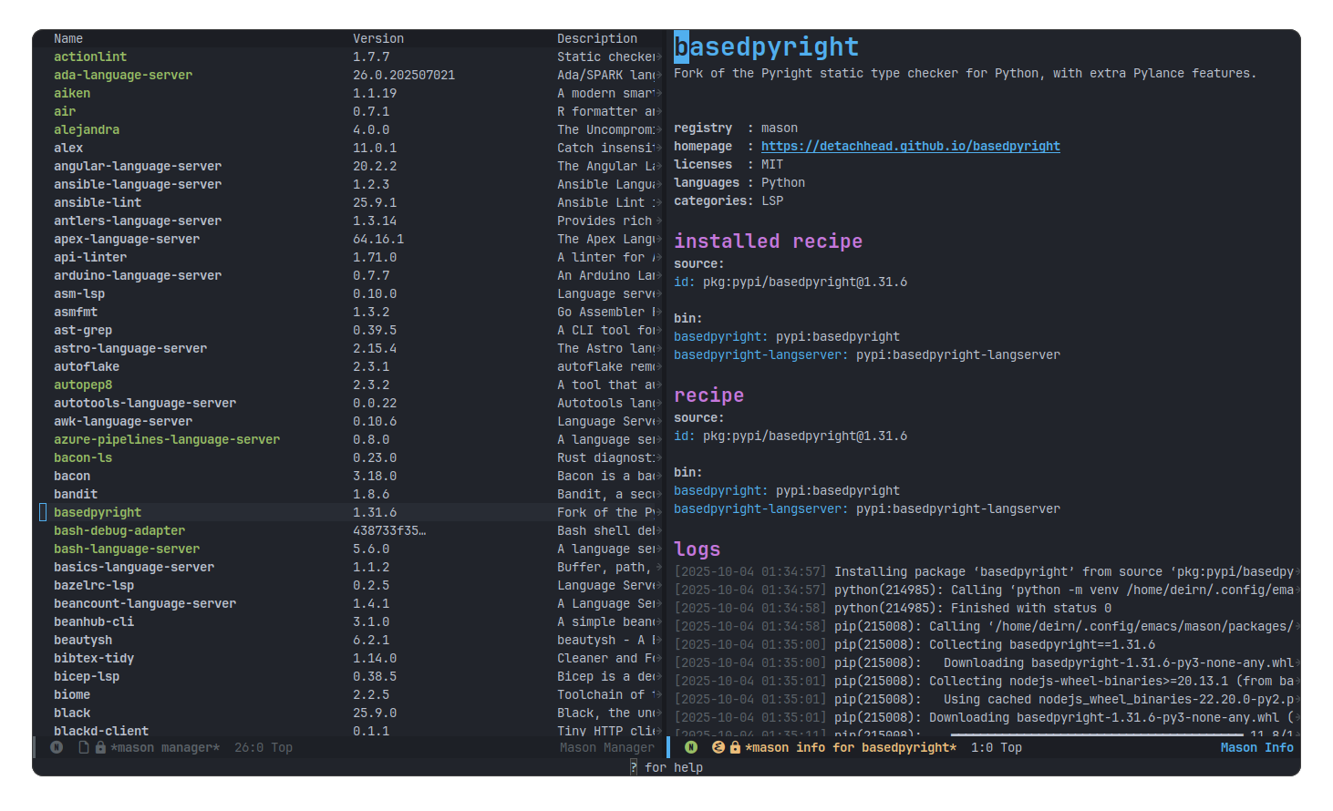This screenshot has width=1333, height=811.
Task: Open the basedpyright homepage link
Action: click(911, 146)
